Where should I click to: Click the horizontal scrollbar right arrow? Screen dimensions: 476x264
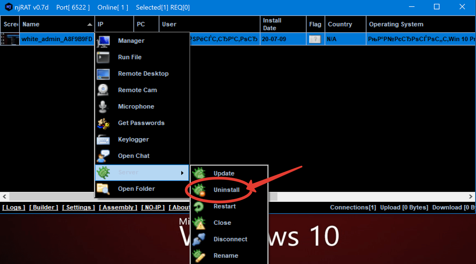[x=471, y=196]
